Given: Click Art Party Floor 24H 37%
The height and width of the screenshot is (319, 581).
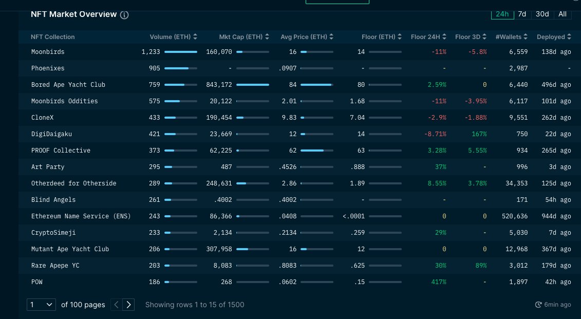Looking at the screenshot, I should click(x=441, y=167).
